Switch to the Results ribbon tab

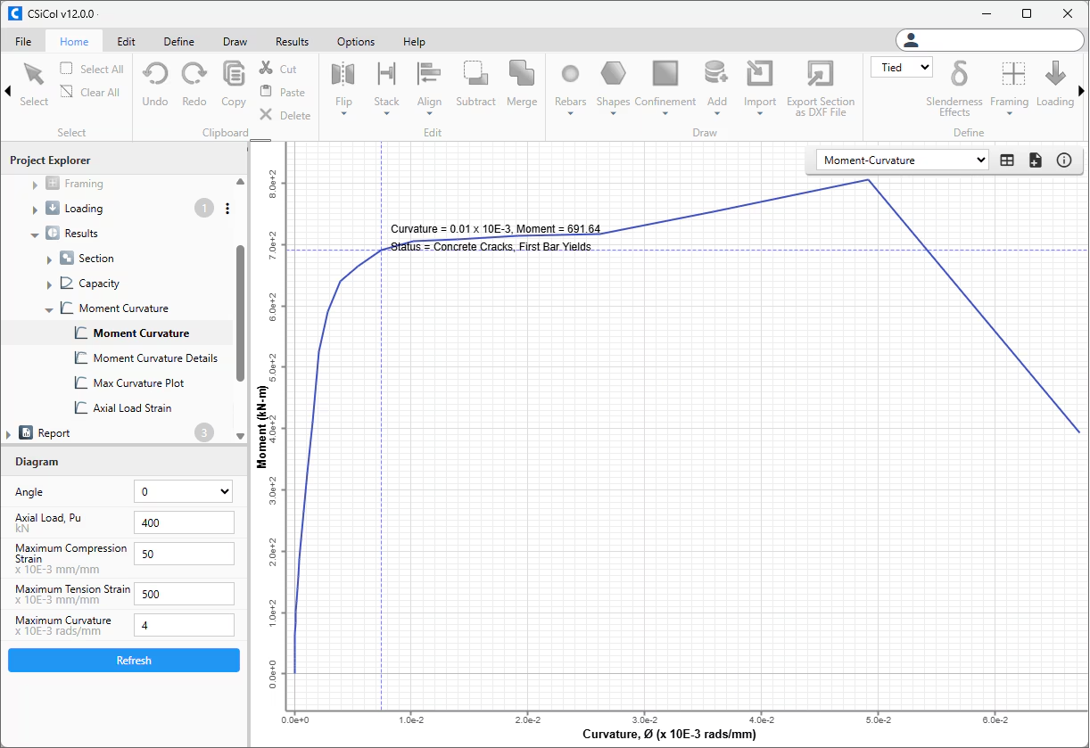[x=292, y=42]
